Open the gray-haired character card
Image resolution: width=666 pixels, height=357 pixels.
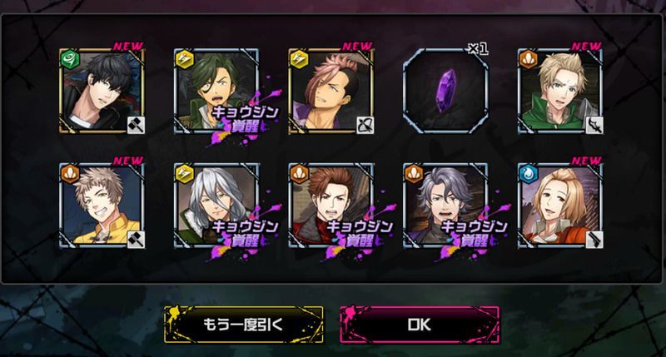tap(445, 206)
